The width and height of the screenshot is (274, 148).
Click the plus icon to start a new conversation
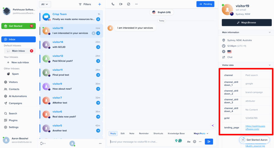click(x=100, y=4)
